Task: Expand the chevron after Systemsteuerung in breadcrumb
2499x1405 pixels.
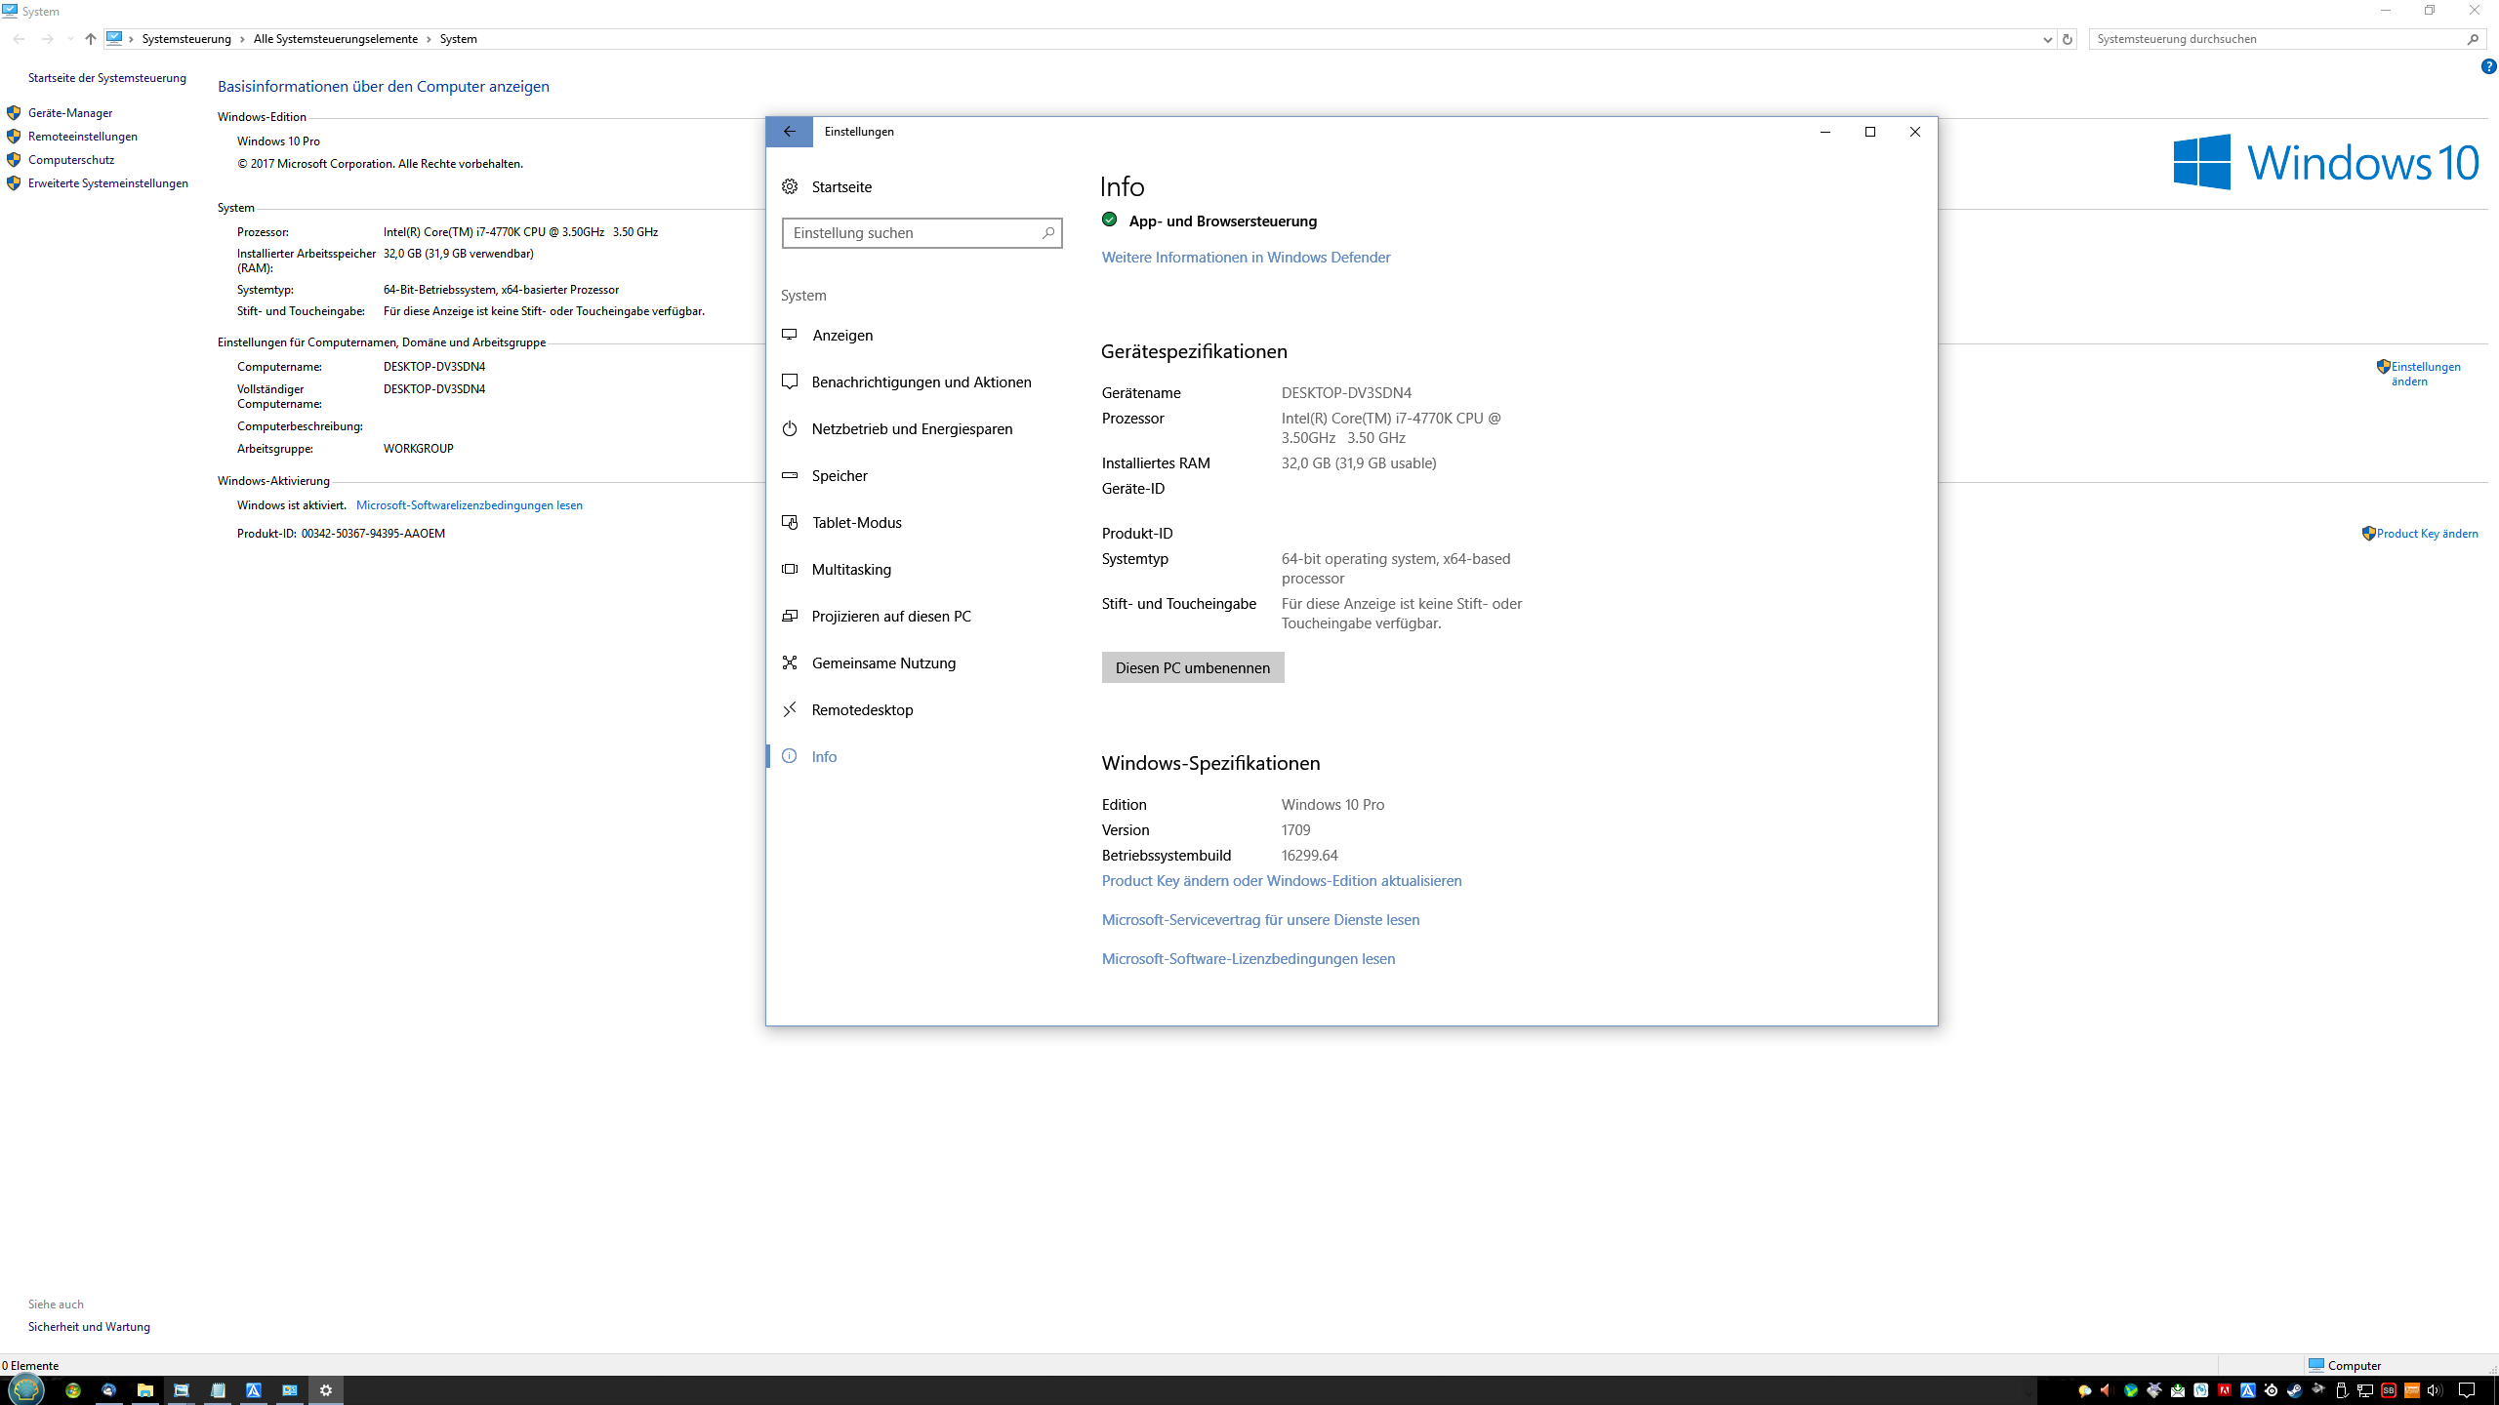Action: (x=242, y=39)
